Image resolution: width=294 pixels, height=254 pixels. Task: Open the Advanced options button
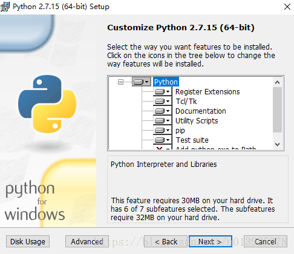tap(87, 241)
